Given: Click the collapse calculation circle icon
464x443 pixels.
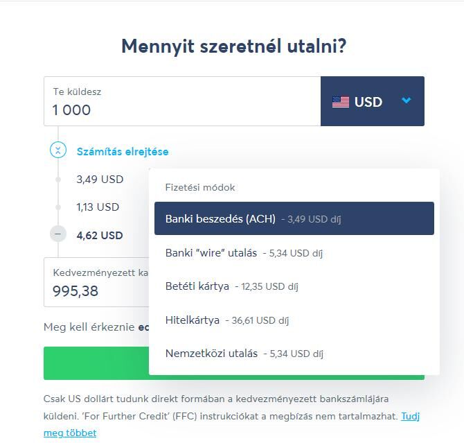Looking at the screenshot, I should click(58, 150).
